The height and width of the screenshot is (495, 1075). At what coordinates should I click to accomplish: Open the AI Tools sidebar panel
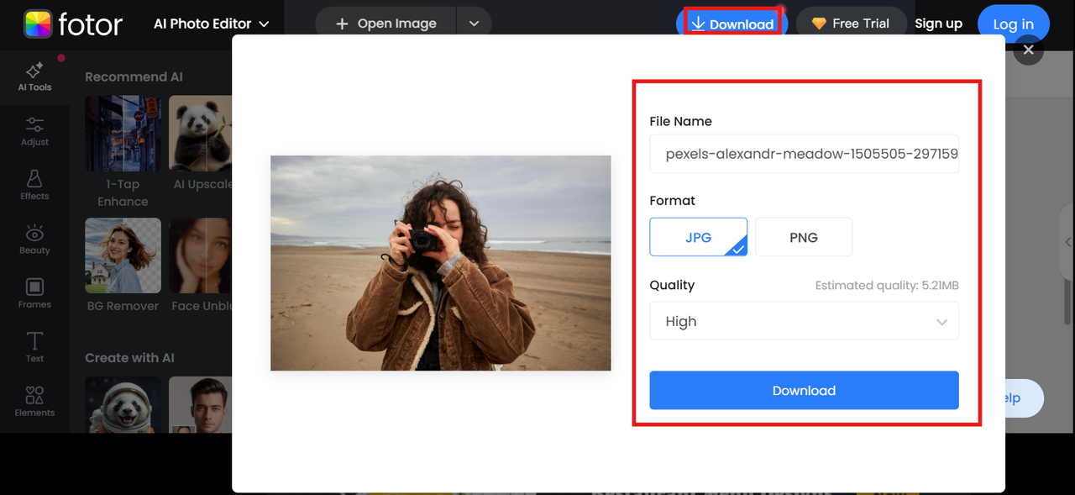[x=34, y=76]
